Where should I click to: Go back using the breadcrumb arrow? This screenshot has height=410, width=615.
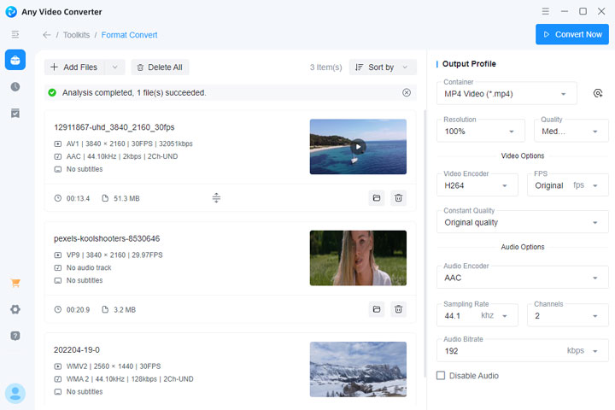tap(47, 35)
